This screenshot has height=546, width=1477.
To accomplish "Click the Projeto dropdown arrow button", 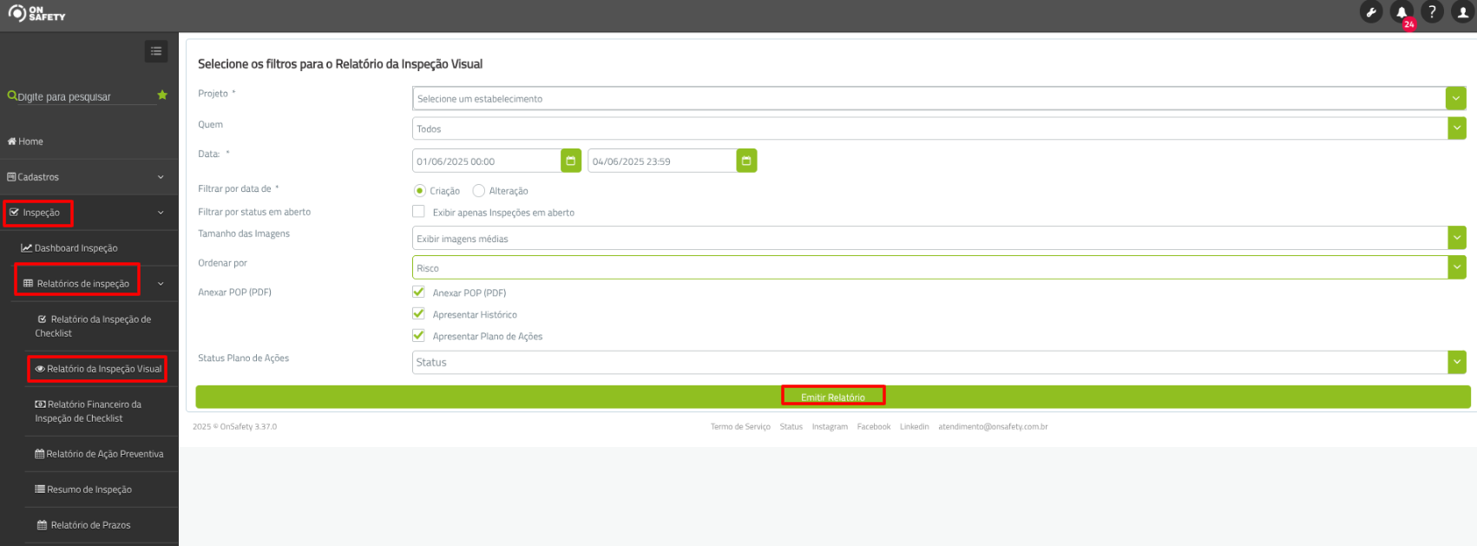I will [x=1456, y=98].
